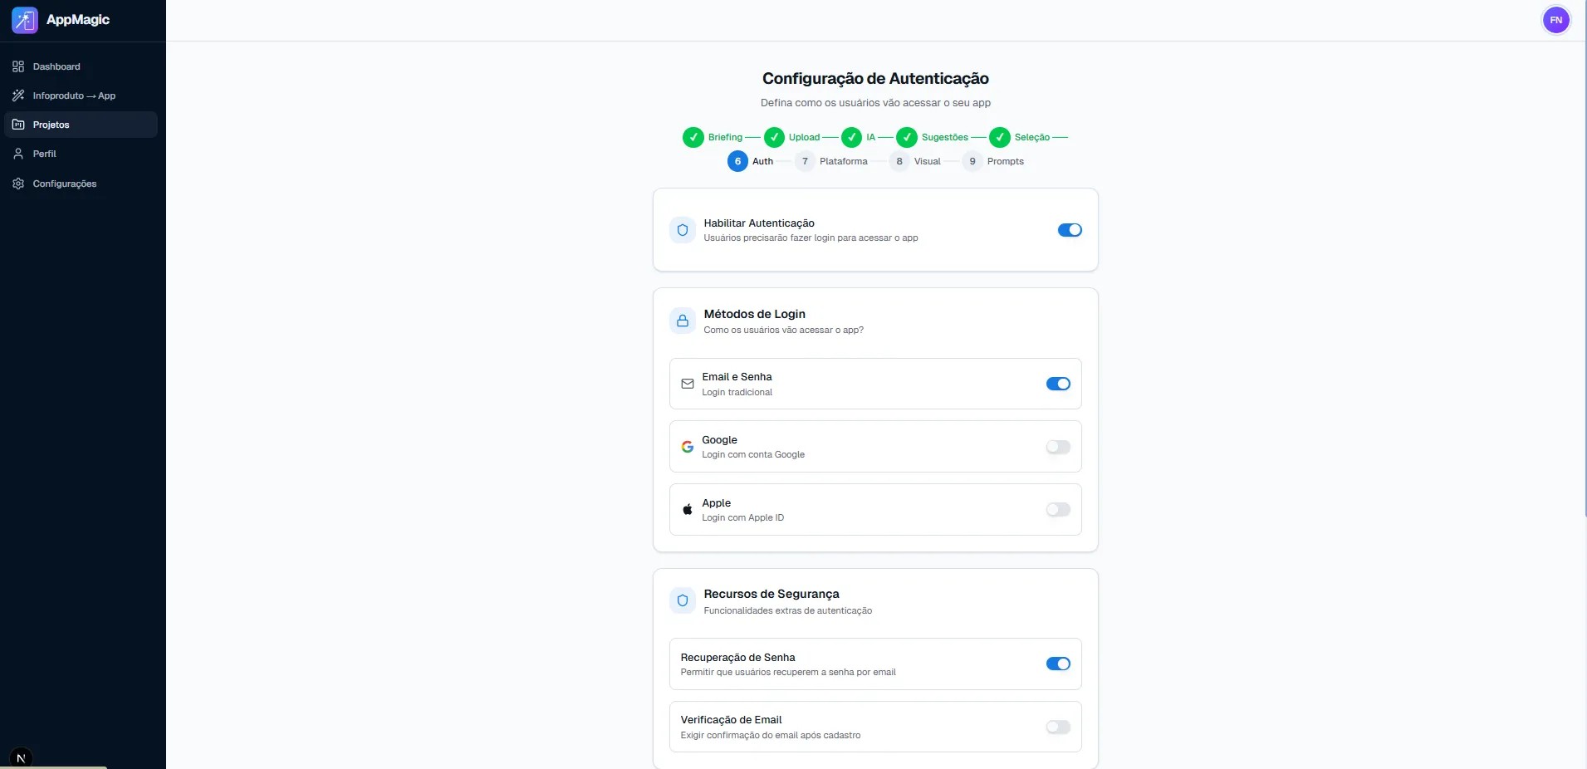The width and height of the screenshot is (1587, 769).
Task: Select the Apple login icon
Action: point(687,509)
